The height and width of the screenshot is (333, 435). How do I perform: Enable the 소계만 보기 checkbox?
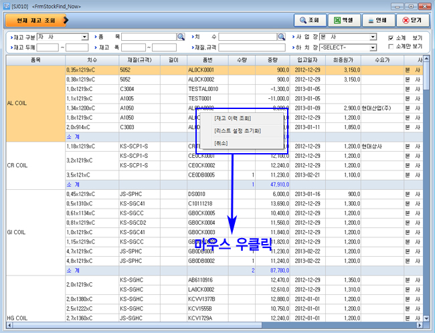click(391, 47)
